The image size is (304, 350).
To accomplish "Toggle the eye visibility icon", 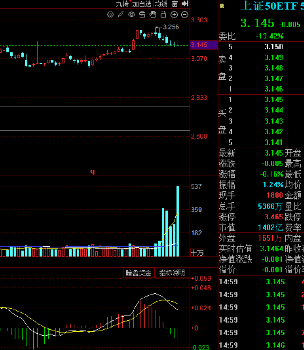I will coord(131,15).
